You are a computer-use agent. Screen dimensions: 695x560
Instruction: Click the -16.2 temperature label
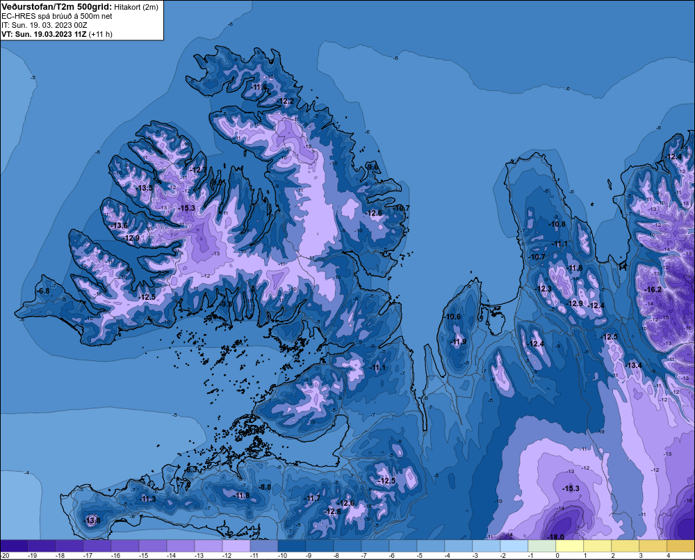coord(653,290)
